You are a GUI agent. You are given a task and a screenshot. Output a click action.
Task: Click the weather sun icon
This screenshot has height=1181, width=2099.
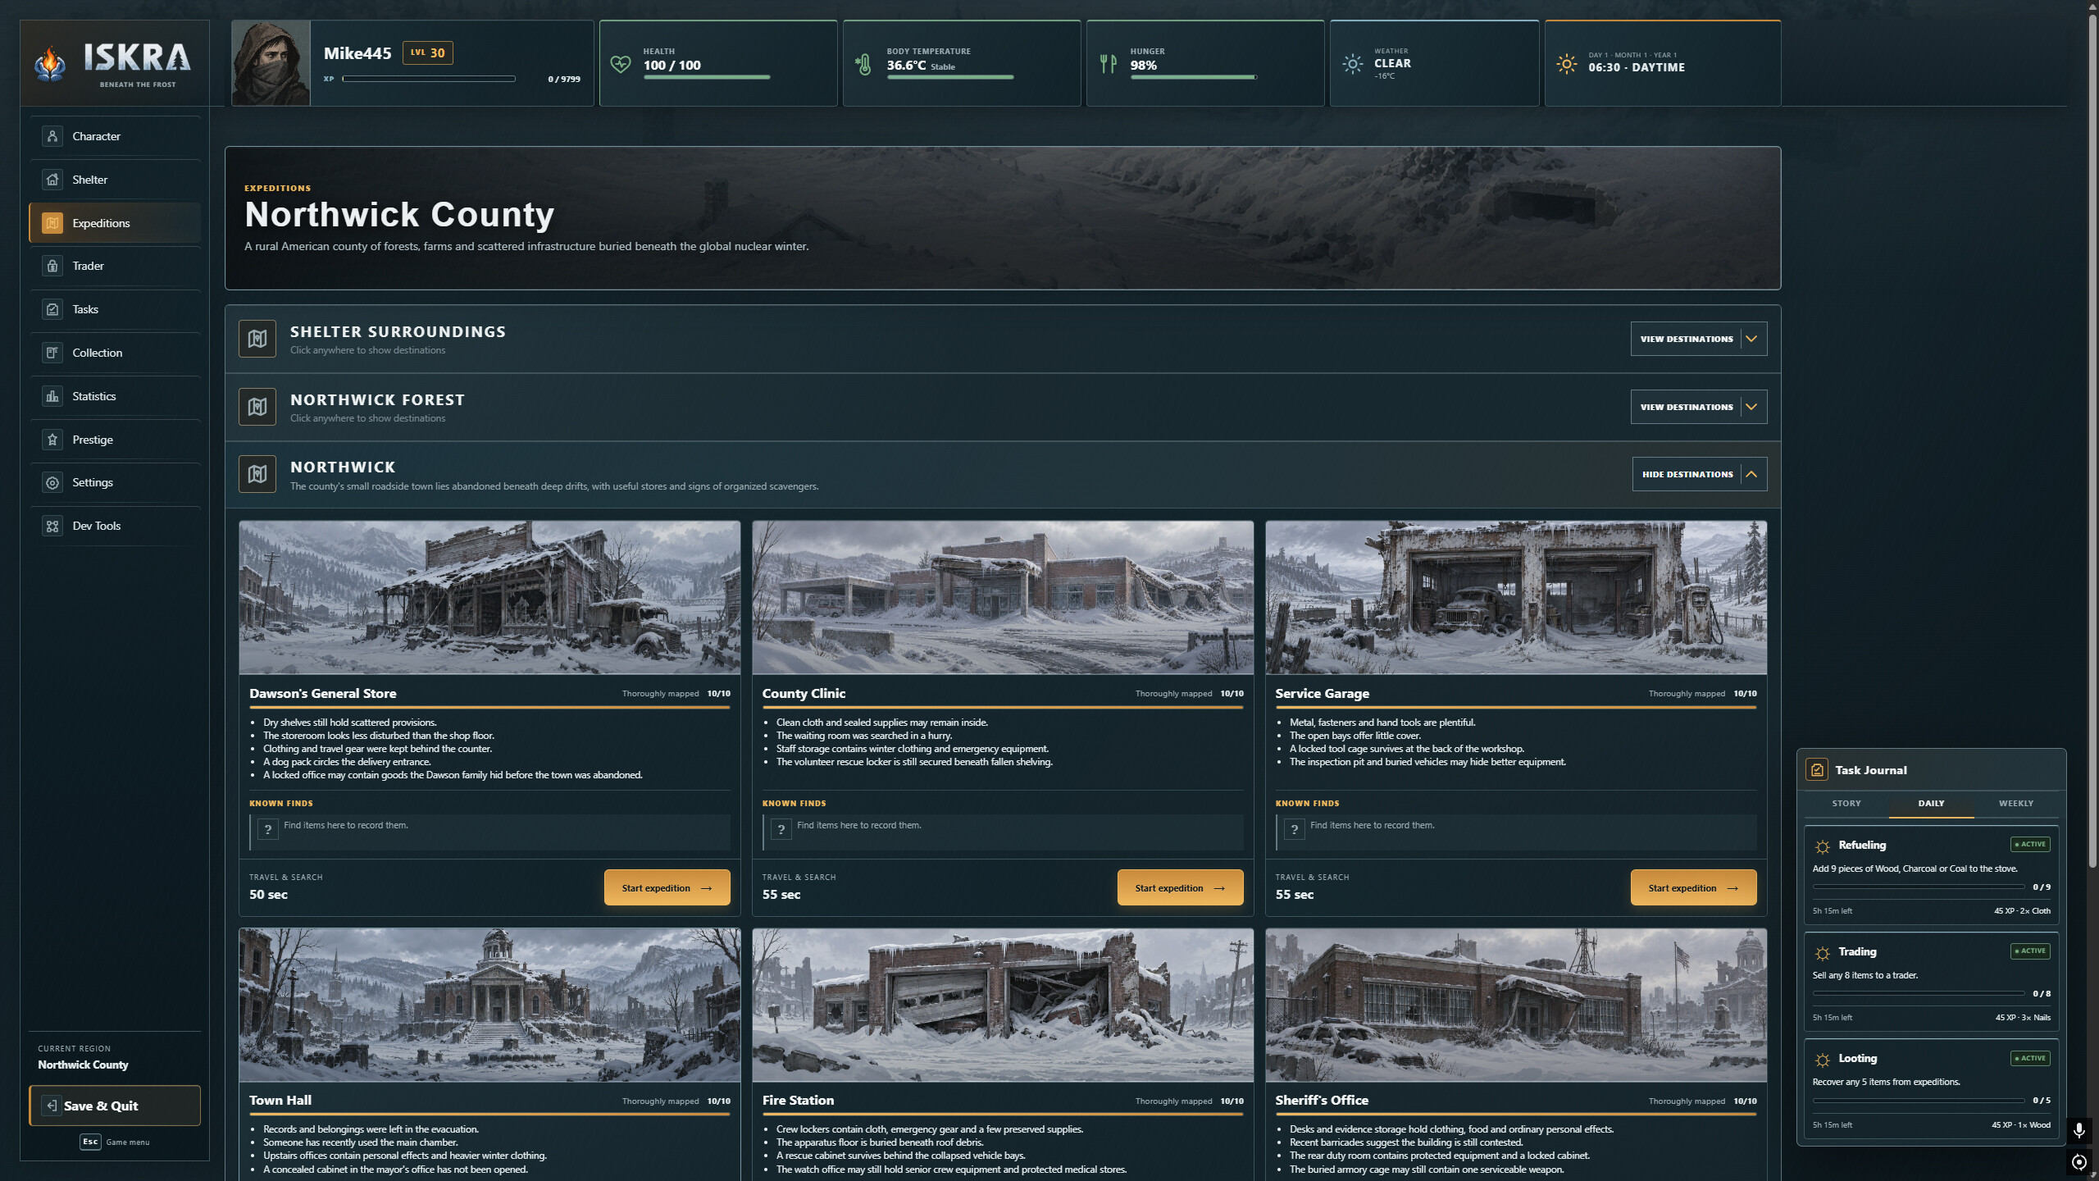coord(1352,64)
